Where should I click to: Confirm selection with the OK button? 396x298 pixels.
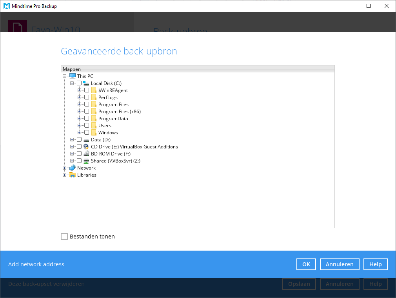point(306,264)
